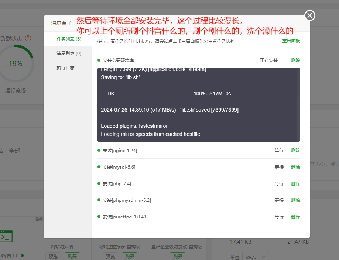Click the 重启面板 link
The width and height of the screenshot is (339, 260).
click(291, 41)
